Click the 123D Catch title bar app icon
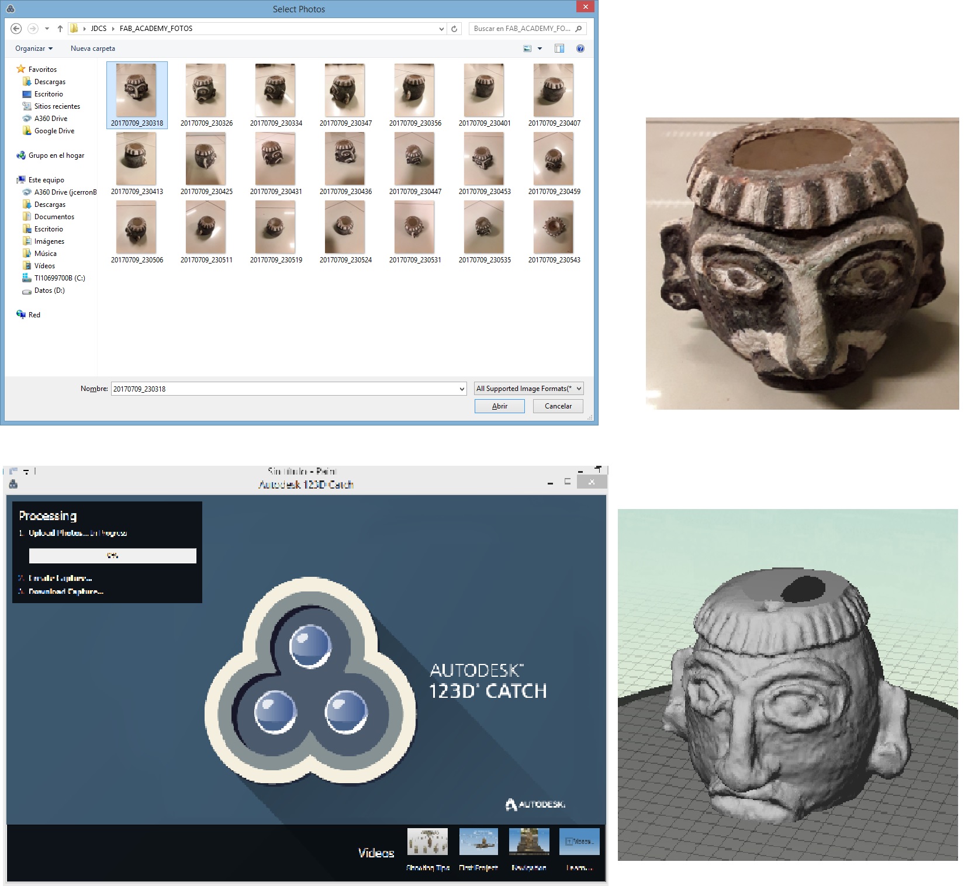The image size is (968, 886). (13, 484)
